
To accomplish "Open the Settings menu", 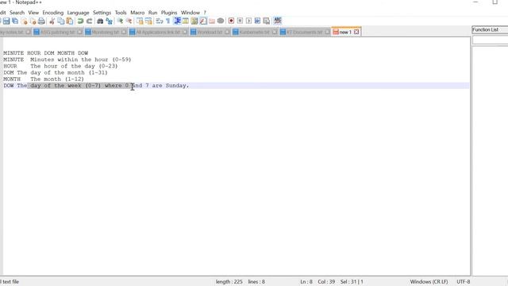I will (102, 13).
